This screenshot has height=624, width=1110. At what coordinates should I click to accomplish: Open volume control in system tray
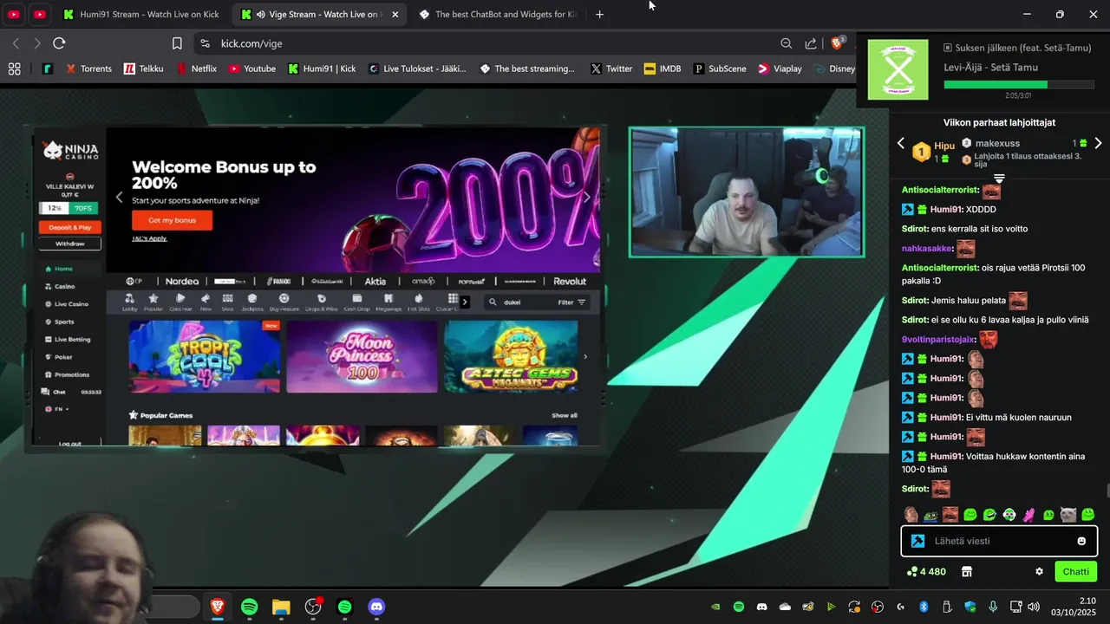pos(1033,607)
